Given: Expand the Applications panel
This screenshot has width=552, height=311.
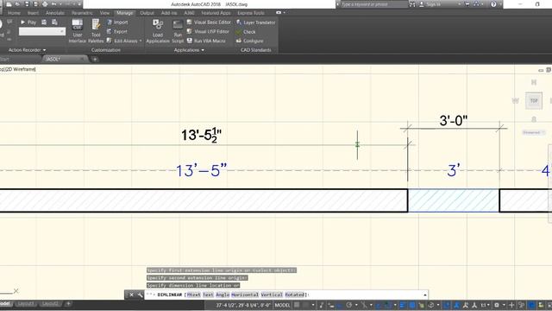Looking at the screenshot, I should tap(189, 50).
